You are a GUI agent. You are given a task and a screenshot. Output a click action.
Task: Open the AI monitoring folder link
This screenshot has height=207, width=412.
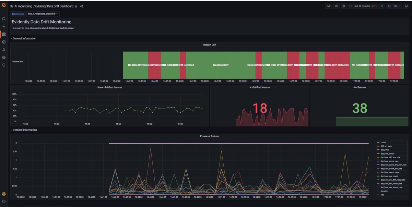point(23,6)
